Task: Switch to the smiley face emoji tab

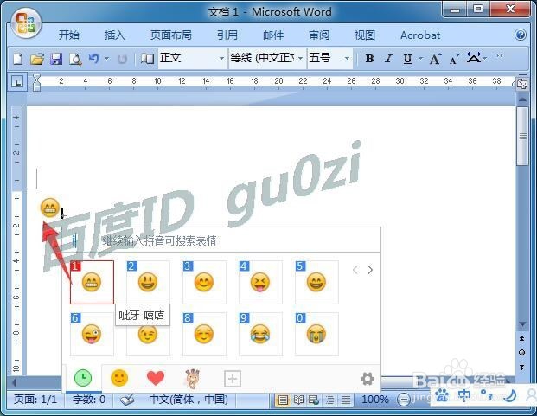Action: (119, 378)
